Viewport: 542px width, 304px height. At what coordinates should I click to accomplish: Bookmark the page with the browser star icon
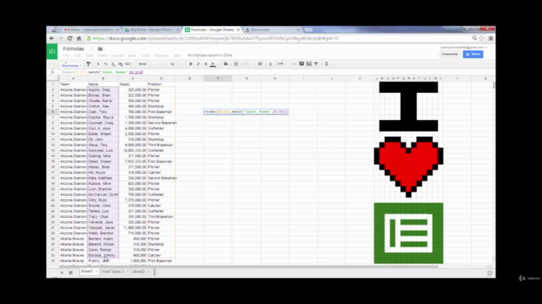(482, 38)
